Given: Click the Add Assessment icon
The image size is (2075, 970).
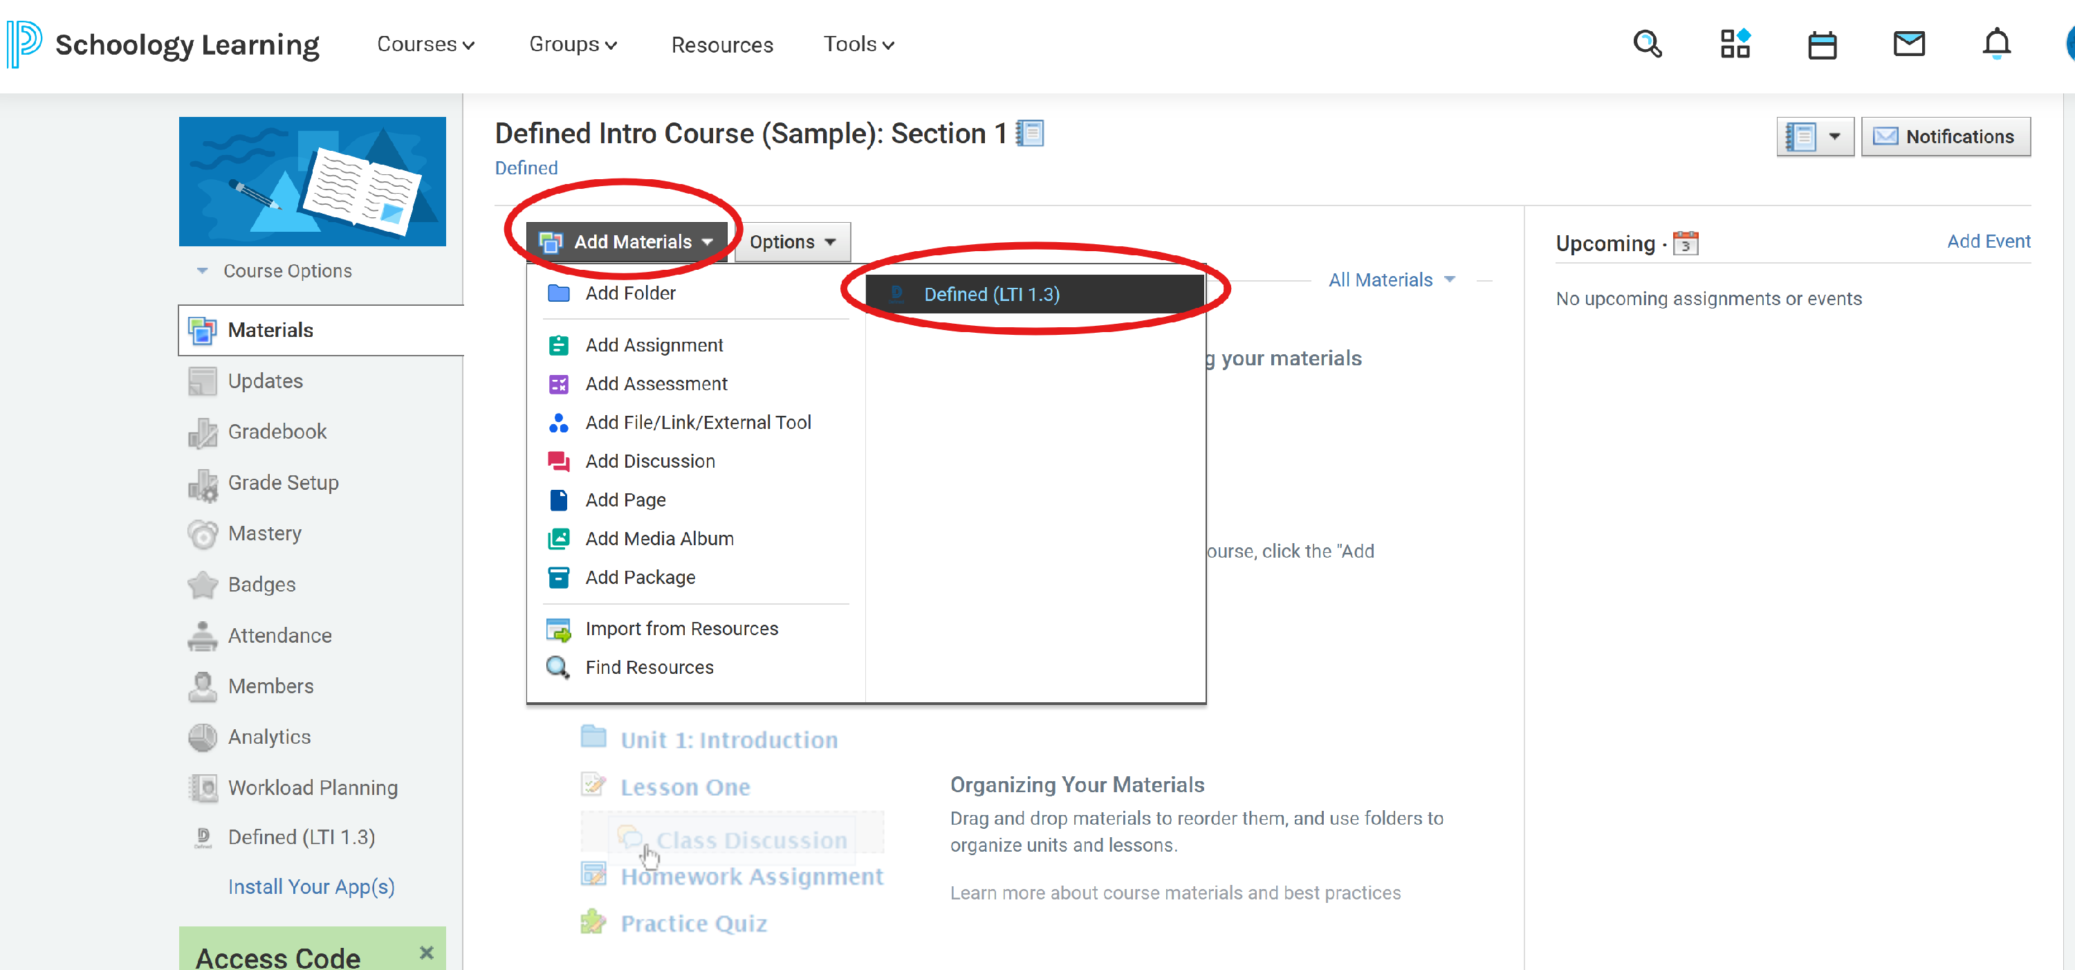Looking at the screenshot, I should (x=558, y=383).
